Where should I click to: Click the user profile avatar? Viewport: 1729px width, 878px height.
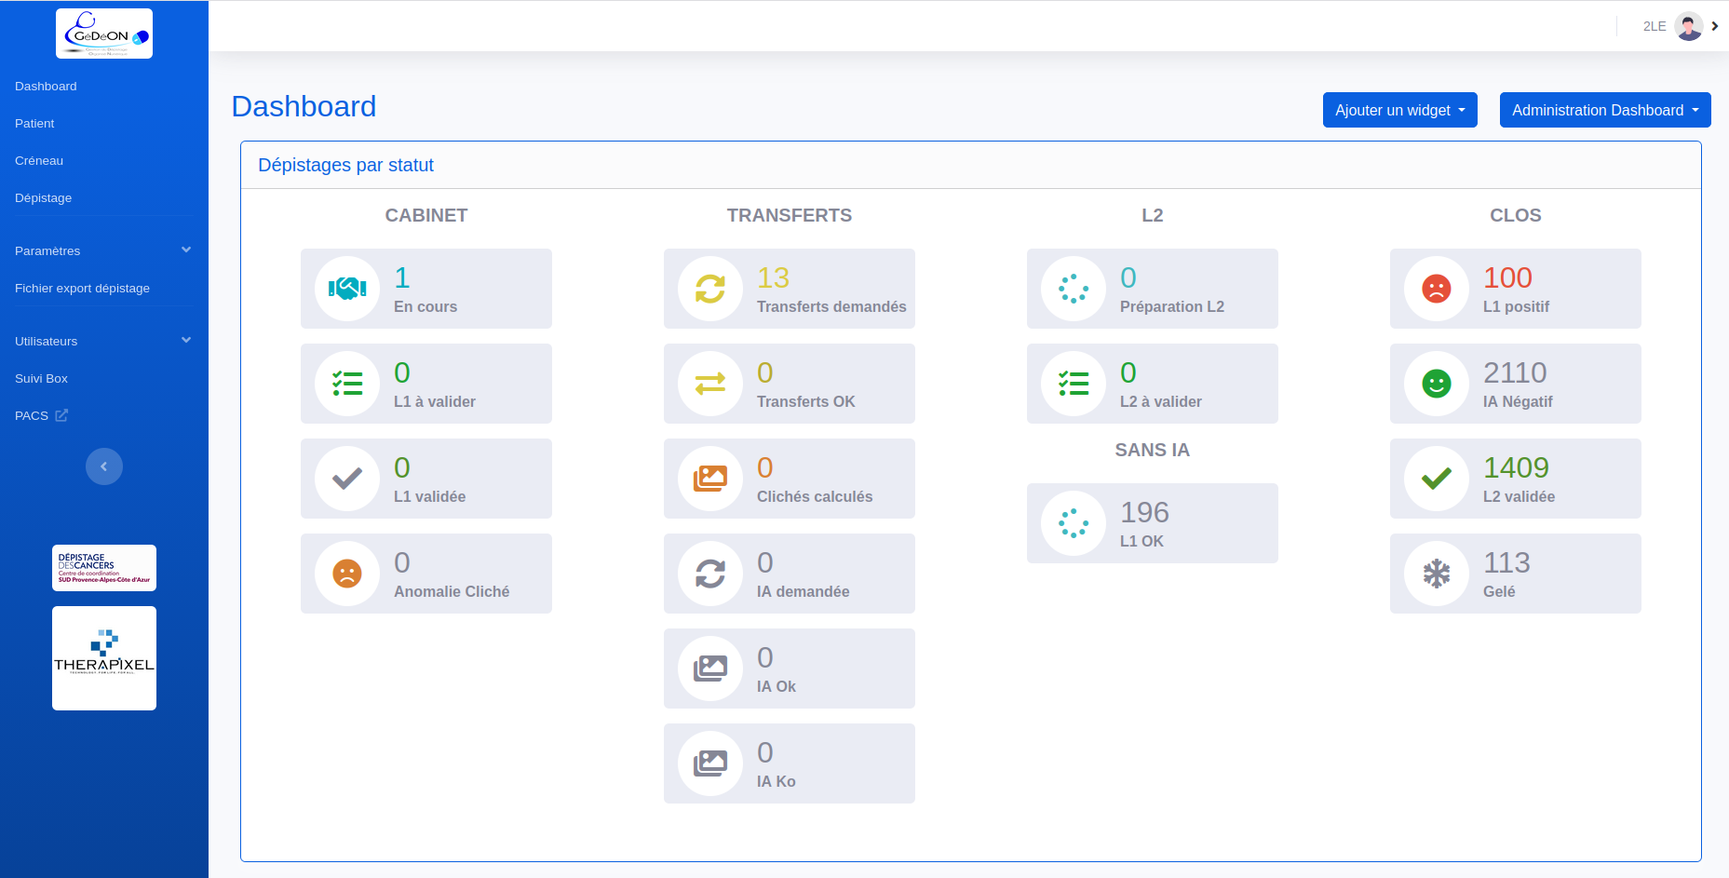pos(1688,25)
